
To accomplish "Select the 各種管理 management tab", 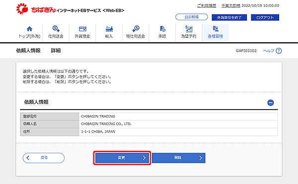I will [216, 33].
